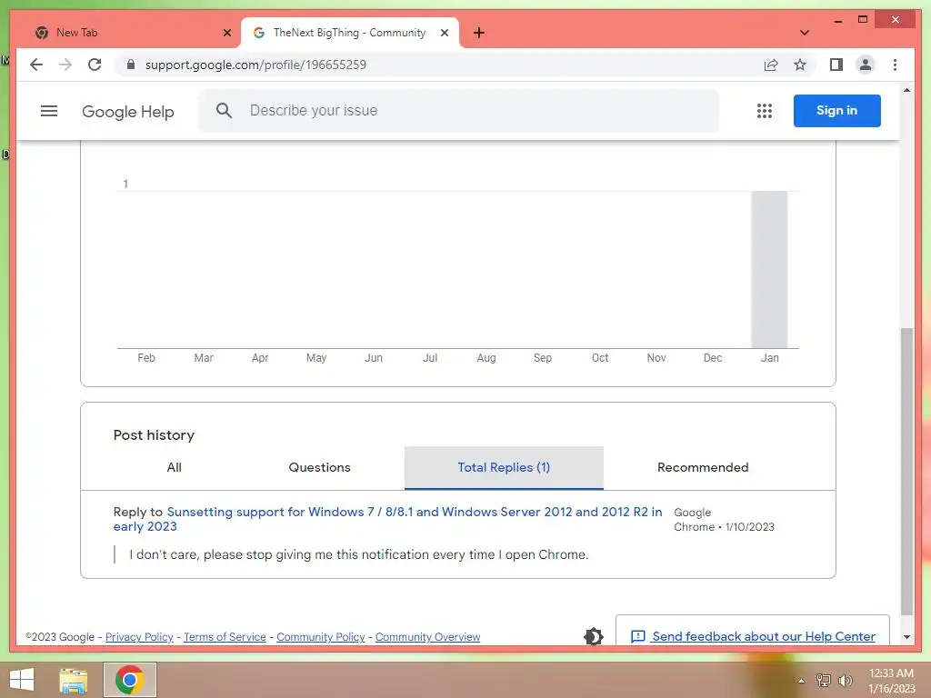Open the Chrome three-dot menu
This screenshot has height=698, width=931.
pos(895,65)
